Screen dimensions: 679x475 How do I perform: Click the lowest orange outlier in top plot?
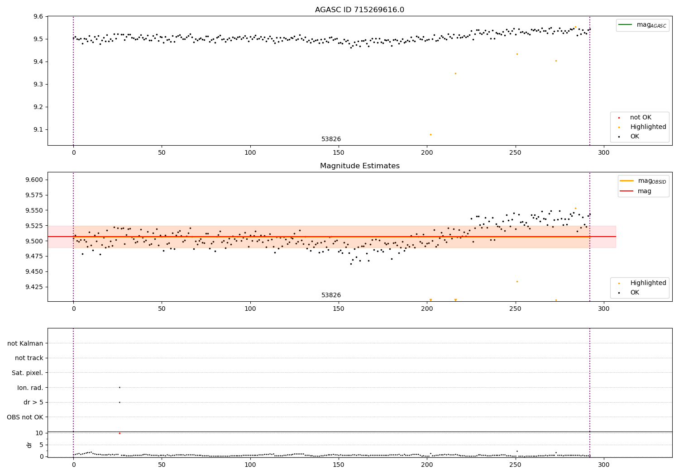(430, 134)
